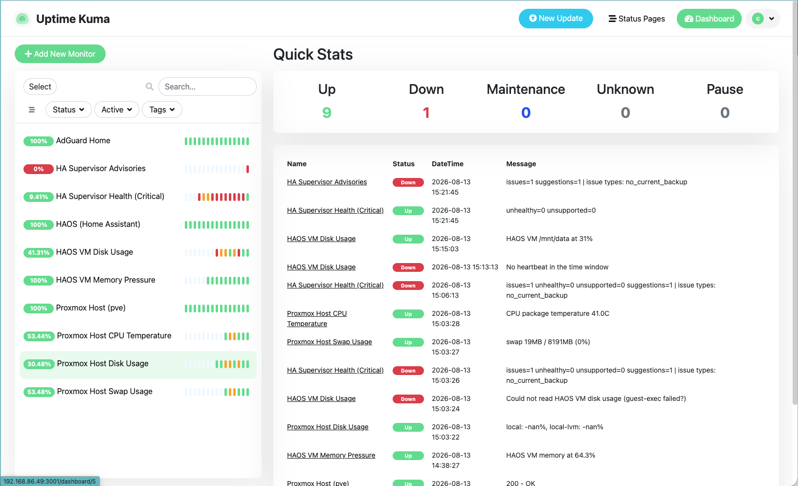798x486 pixels.
Task: Click the Down count value 1
Action: [x=426, y=113]
